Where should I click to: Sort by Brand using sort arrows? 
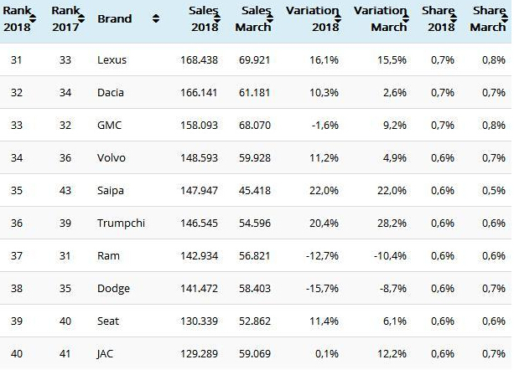tap(157, 18)
